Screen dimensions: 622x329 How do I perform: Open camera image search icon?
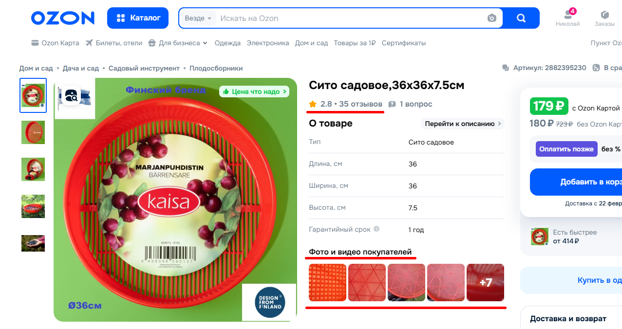coord(492,18)
